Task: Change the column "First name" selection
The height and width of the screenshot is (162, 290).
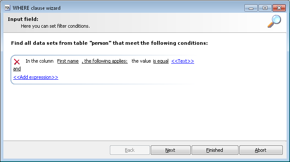Action: click(68, 61)
